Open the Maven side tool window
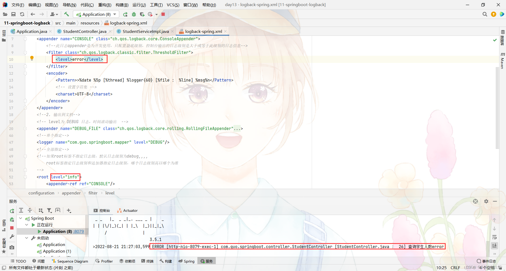 [502, 61]
